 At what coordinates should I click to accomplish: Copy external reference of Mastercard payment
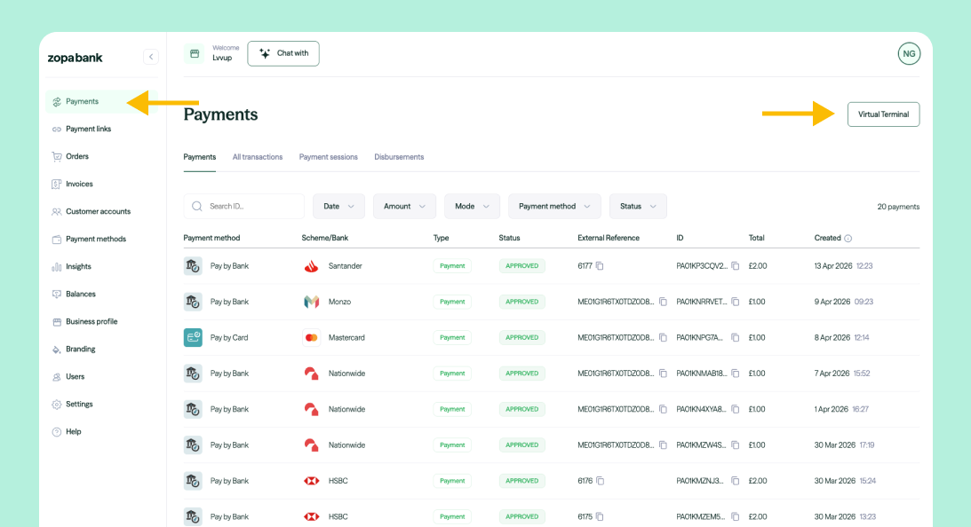(663, 338)
